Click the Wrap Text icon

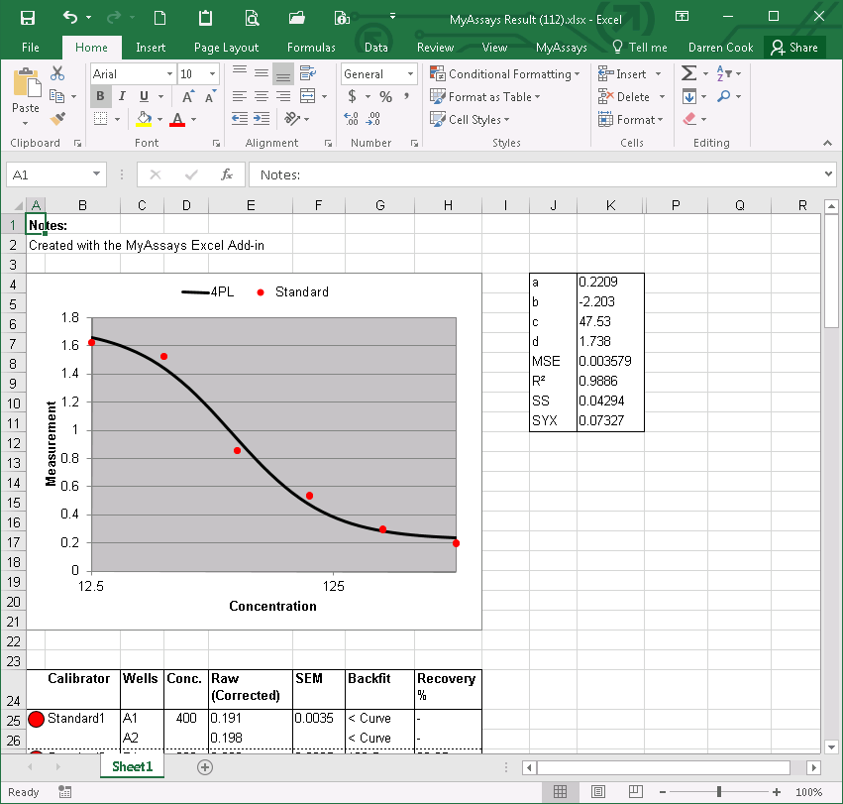click(307, 73)
